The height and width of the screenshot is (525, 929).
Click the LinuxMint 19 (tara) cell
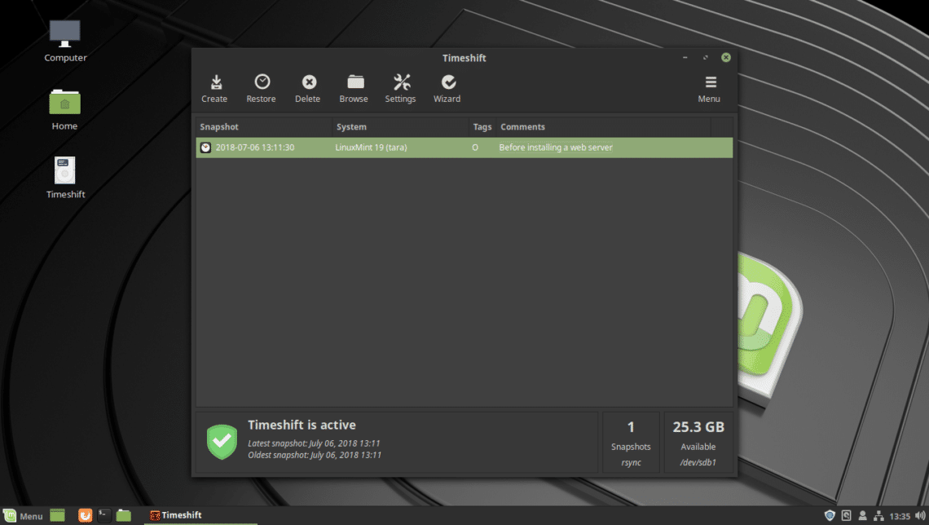(x=371, y=148)
